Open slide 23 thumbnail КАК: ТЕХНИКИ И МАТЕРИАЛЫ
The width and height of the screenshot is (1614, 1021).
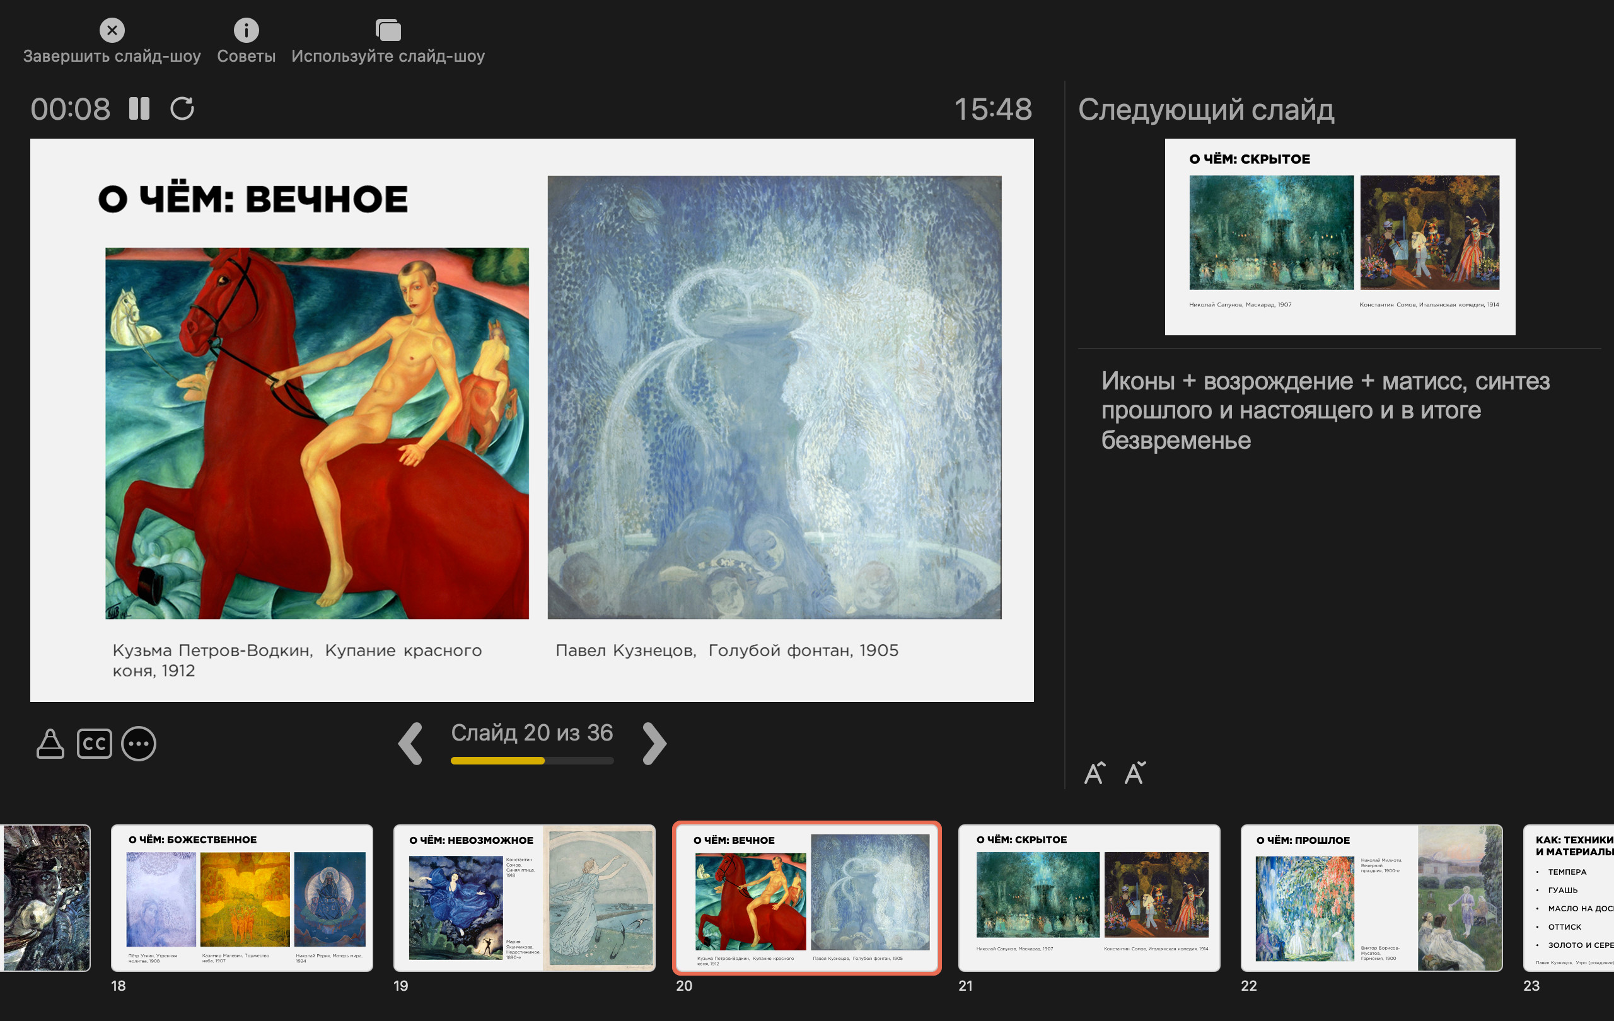point(1569,897)
